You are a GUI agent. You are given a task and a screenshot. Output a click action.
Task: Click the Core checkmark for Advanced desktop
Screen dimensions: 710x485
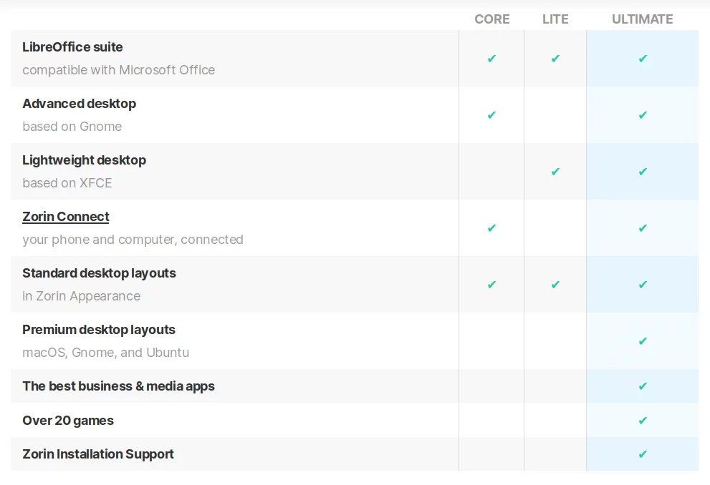click(x=491, y=115)
